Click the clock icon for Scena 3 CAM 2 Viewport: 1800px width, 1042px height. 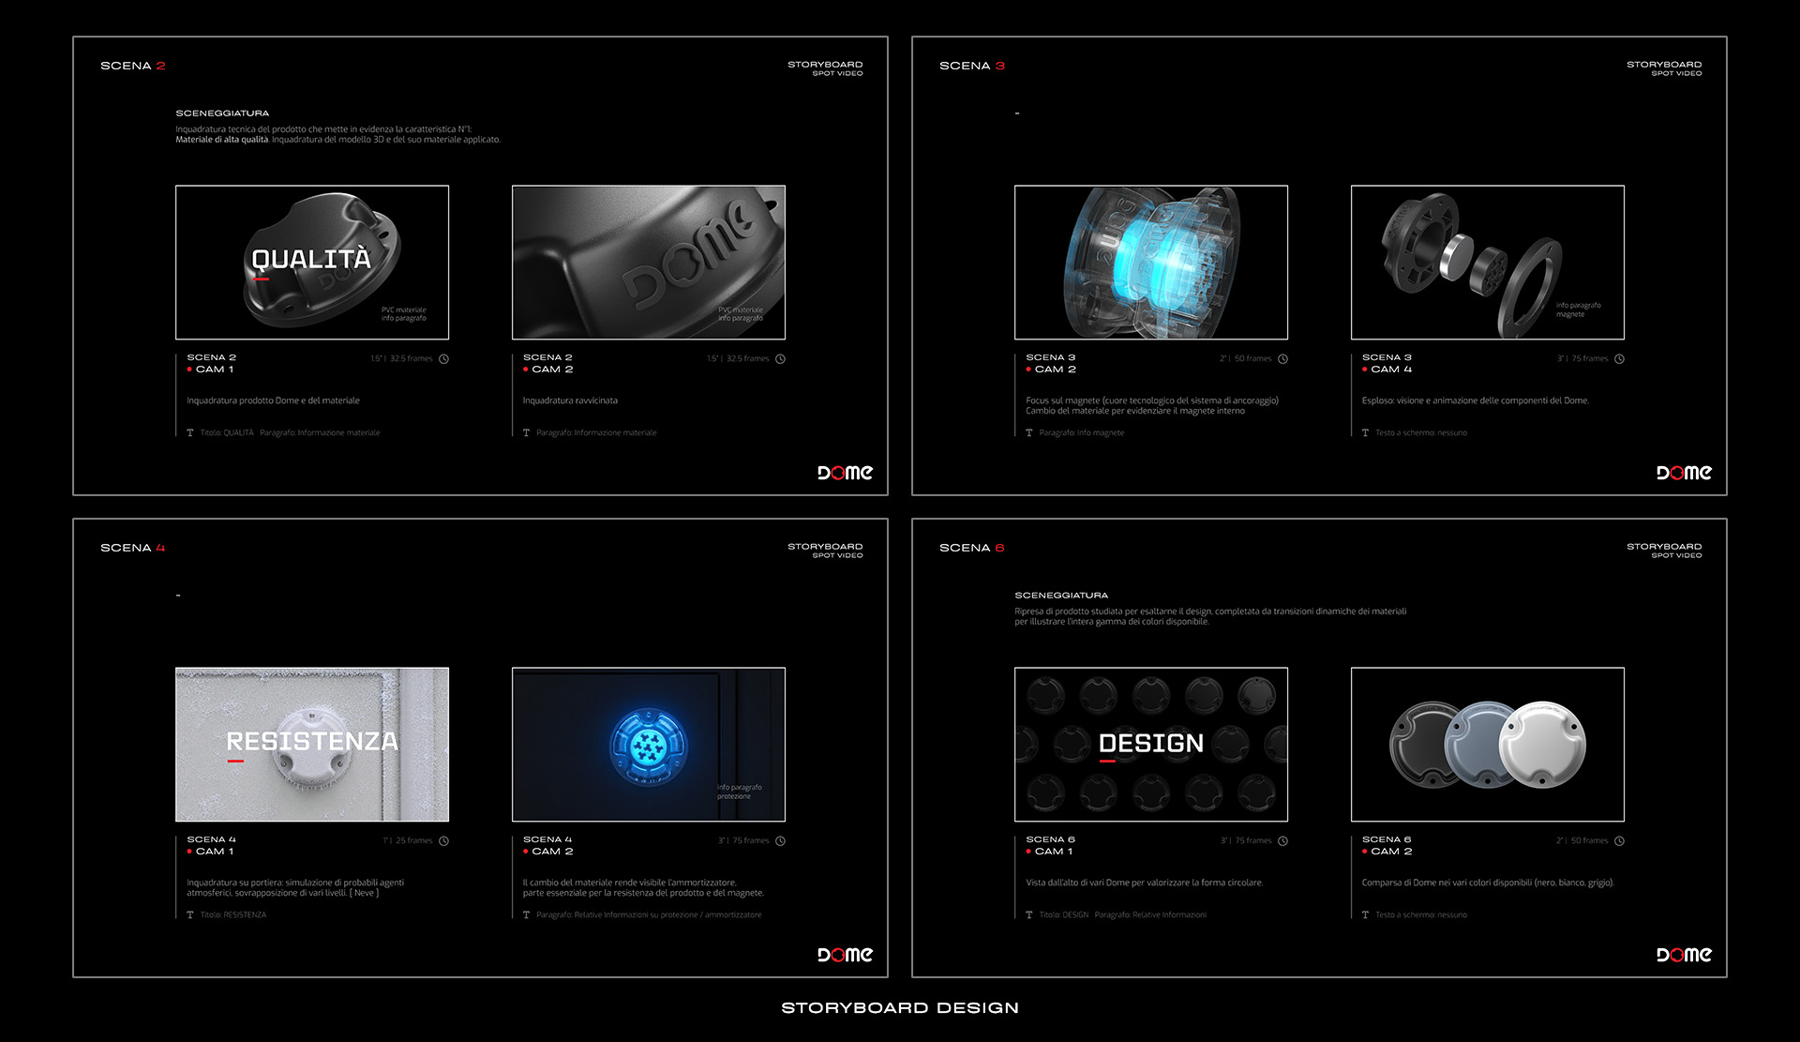click(1283, 358)
